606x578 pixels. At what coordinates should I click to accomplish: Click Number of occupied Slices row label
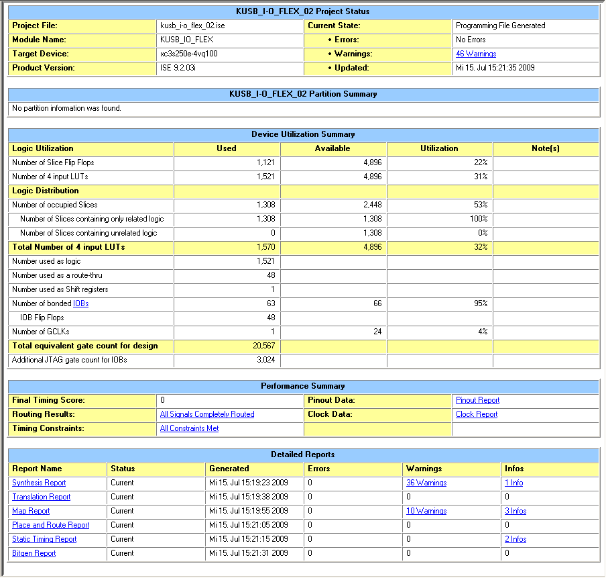point(54,205)
